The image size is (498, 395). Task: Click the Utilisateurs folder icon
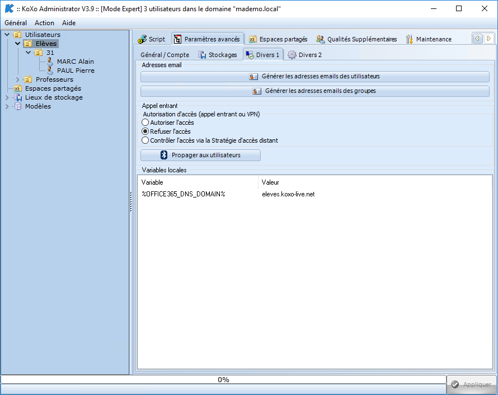(18, 35)
